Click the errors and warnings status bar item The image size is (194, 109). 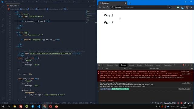point(5,103)
